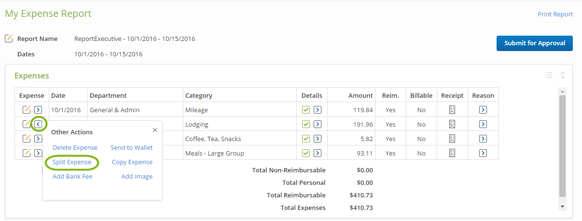Viewport: 582px width, 221px height.
Task: Click the list view icon in Expenses panel
Action: pyautogui.click(x=548, y=75)
